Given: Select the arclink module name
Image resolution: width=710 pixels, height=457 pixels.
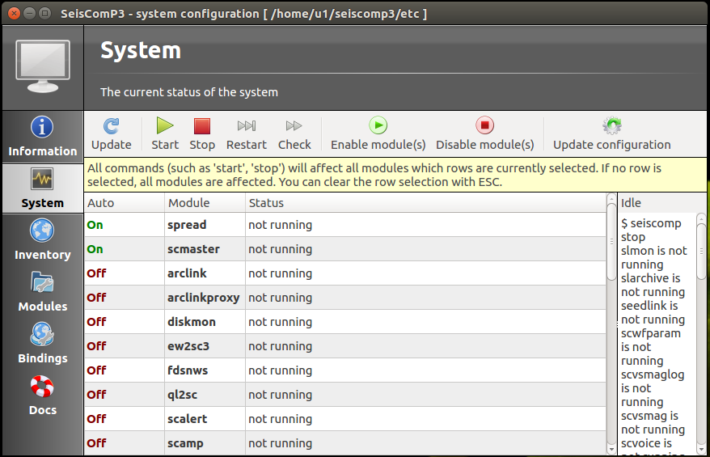Looking at the screenshot, I should [187, 273].
